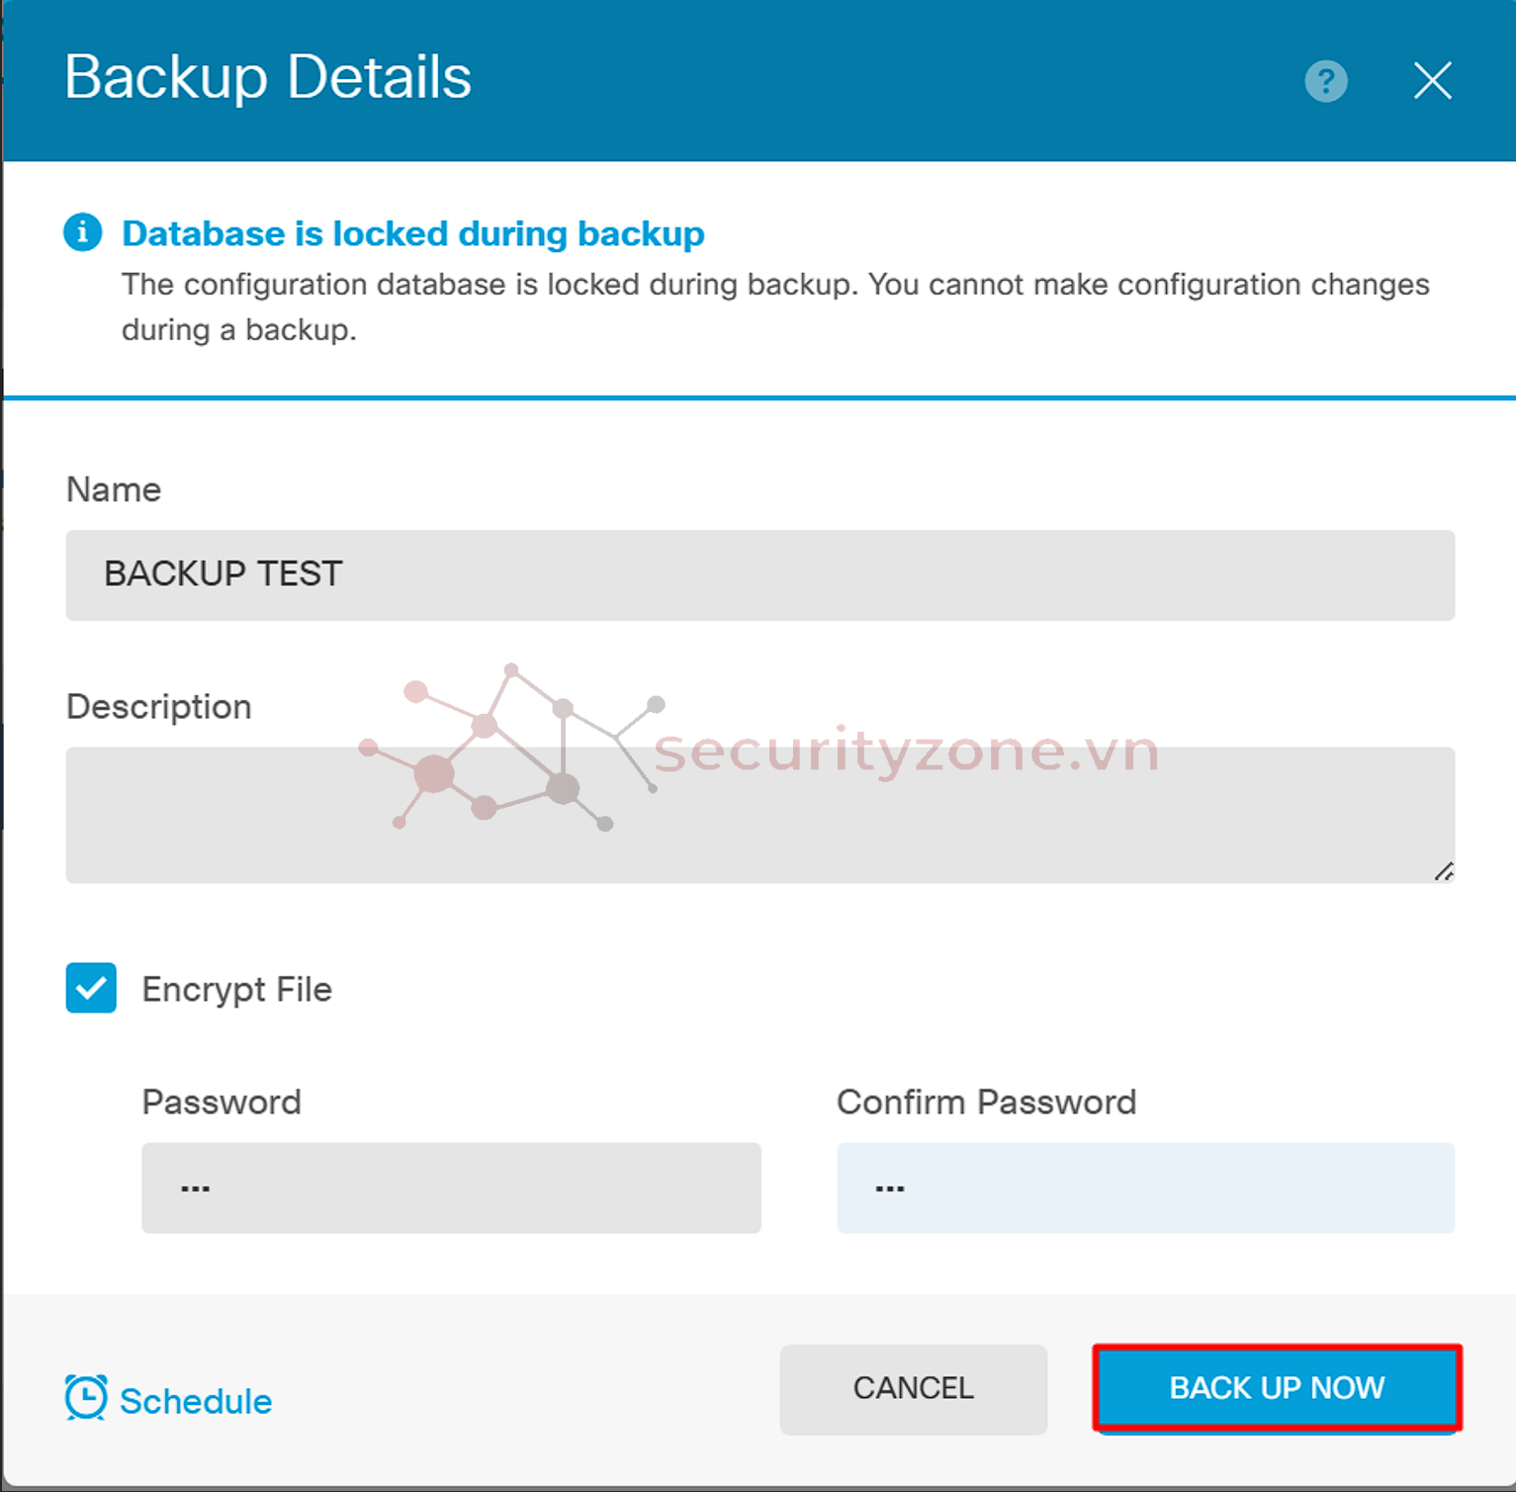Focus the Password input field
Image resolution: width=1516 pixels, height=1492 pixels.
coord(451,1187)
